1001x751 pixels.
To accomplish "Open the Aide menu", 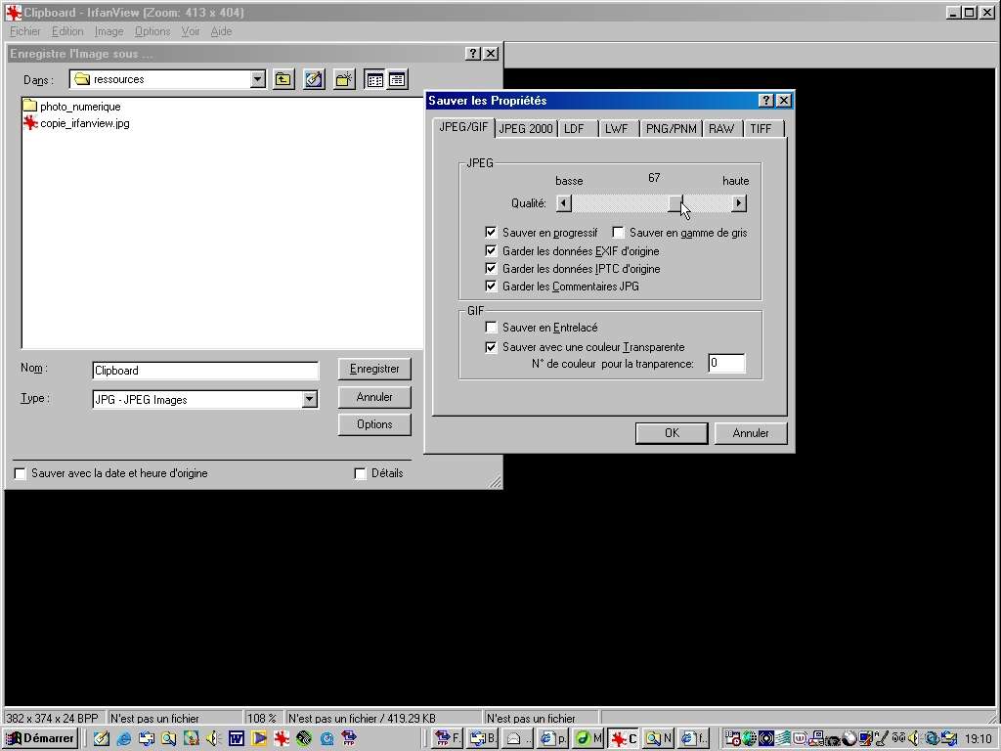I will click(x=222, y=31).
